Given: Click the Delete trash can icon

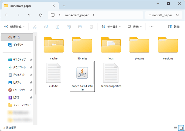Looking at the screenshot, I should click(91, 27).
